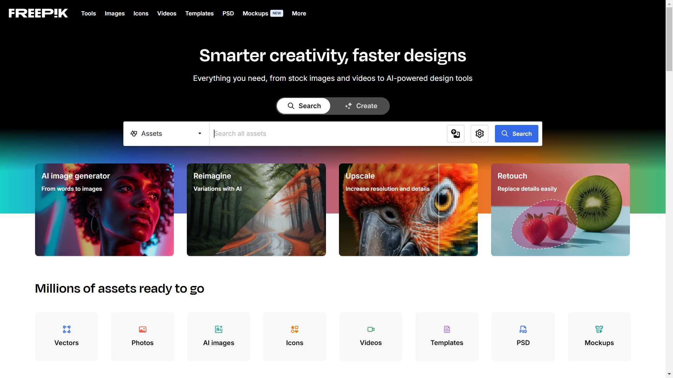Open the AI image generator card

click(x=104, y=210)
